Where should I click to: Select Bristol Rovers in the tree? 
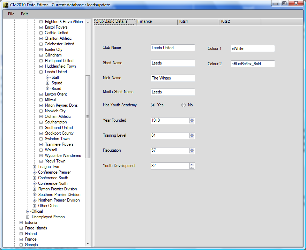(56, 27)
